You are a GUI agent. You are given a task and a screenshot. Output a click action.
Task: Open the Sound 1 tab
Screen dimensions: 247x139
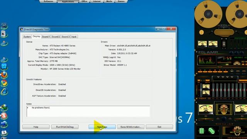pos(46,37)
